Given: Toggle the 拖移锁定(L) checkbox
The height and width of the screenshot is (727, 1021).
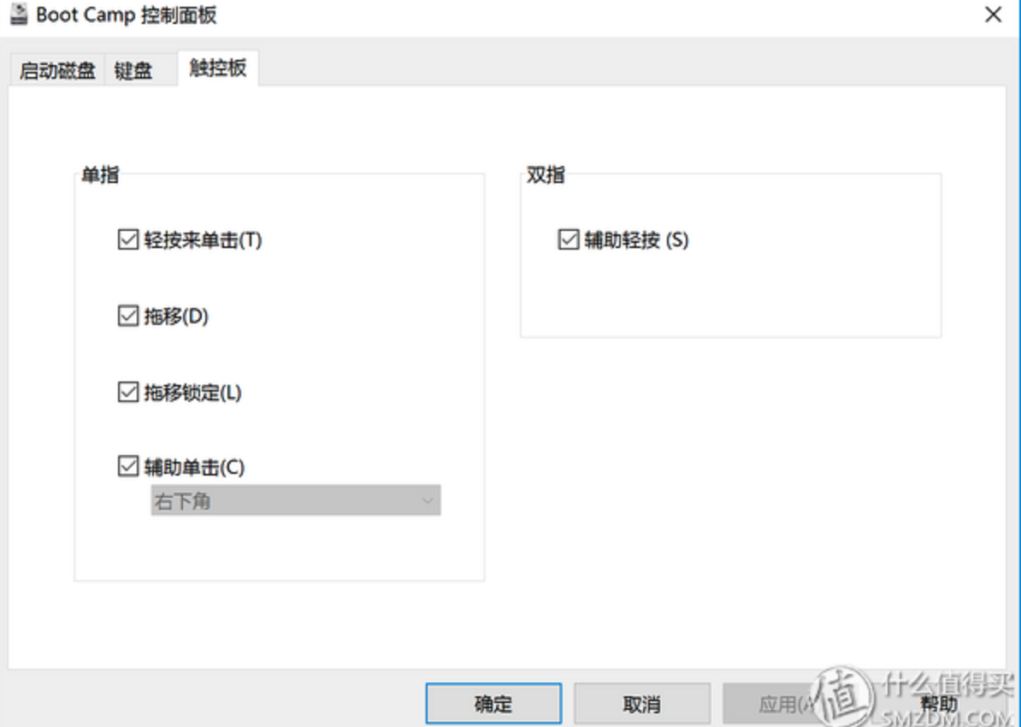Looking at the screenshot, I should pos(128,393).
